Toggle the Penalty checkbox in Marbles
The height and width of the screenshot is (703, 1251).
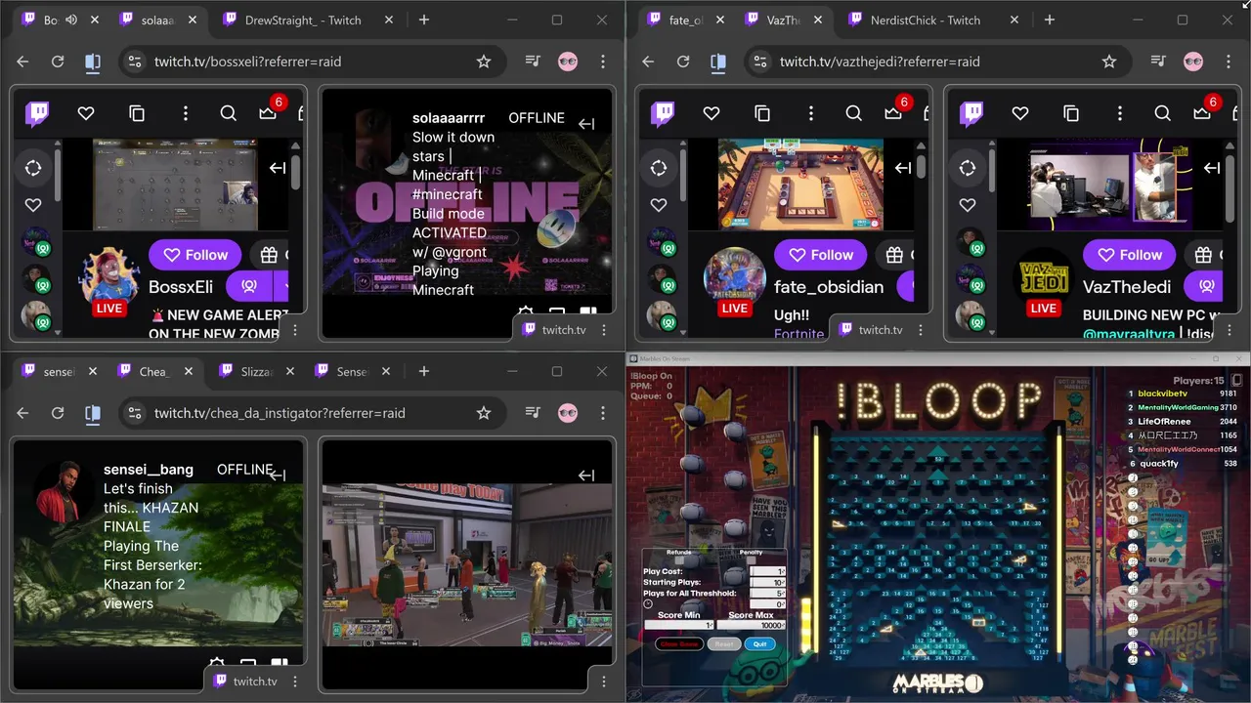click(751, 559)
